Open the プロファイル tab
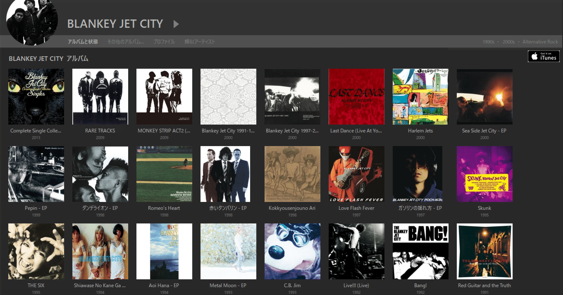Image resolution: width=563 pixels, height=295 pixels. (x=164, y=42)
